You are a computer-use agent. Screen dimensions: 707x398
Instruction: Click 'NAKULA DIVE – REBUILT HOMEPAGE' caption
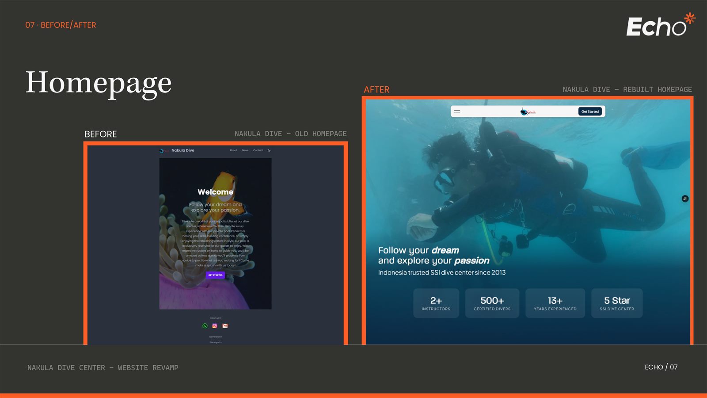coord(627,89)
